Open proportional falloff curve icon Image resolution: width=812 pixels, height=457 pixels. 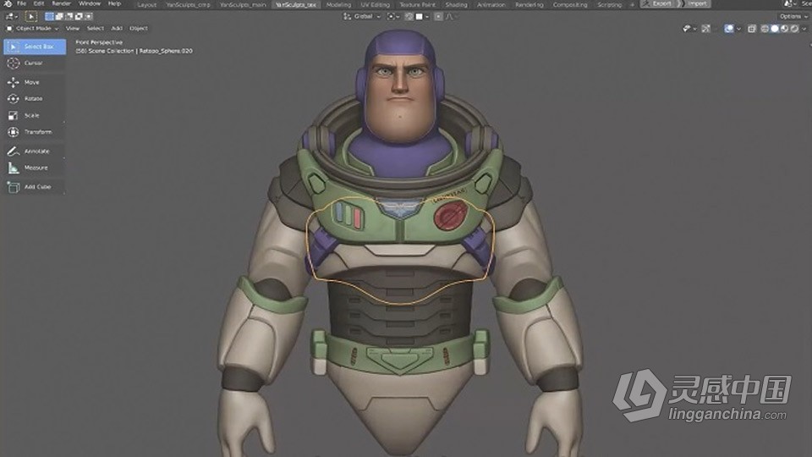point(449,17)
